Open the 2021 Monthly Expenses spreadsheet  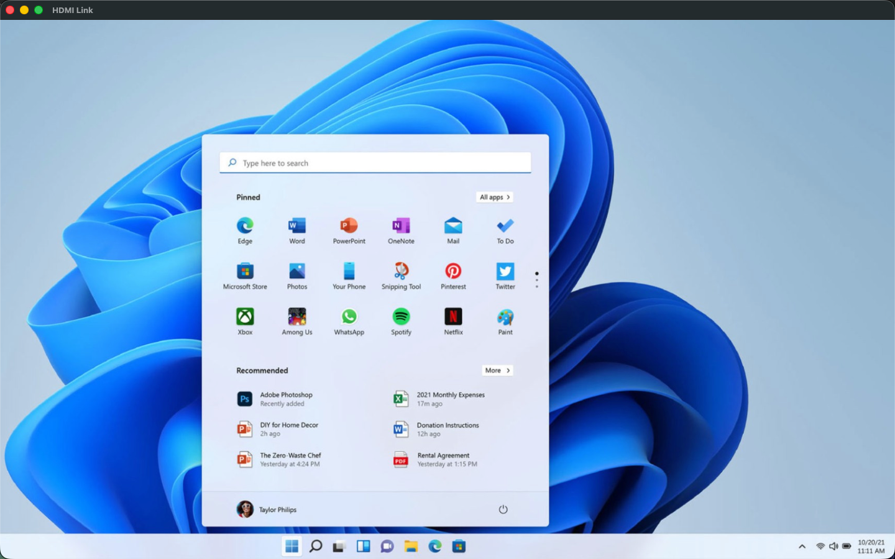click(440, 399)
